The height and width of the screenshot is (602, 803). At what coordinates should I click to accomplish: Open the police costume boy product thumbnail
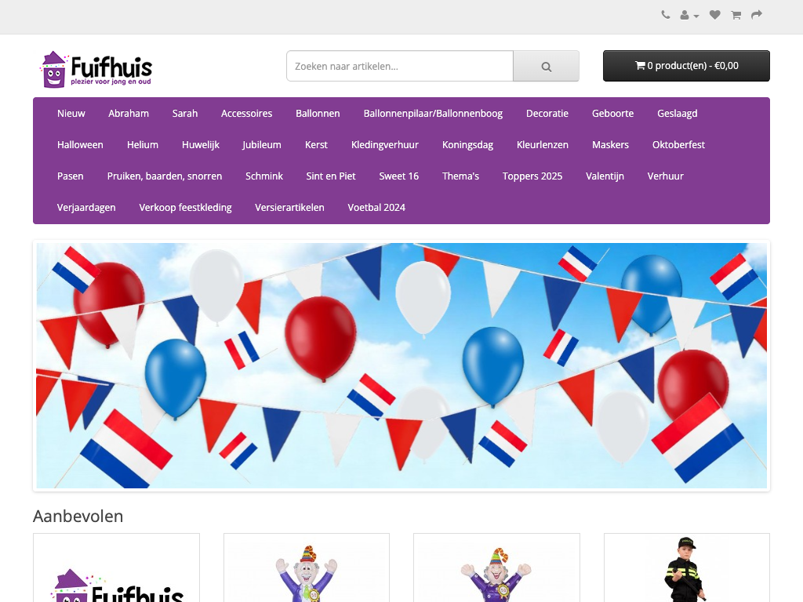point(687,568)
